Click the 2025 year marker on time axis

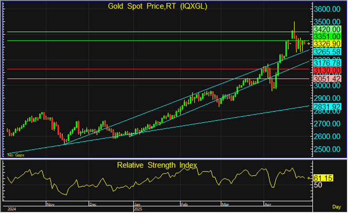[x=138, y=208]
